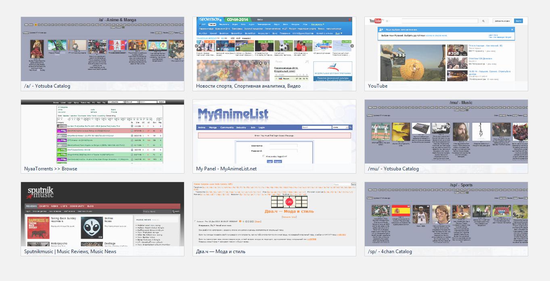Click the caption "Новости спорта, Спортивная аналитика, Видео"

248,86
